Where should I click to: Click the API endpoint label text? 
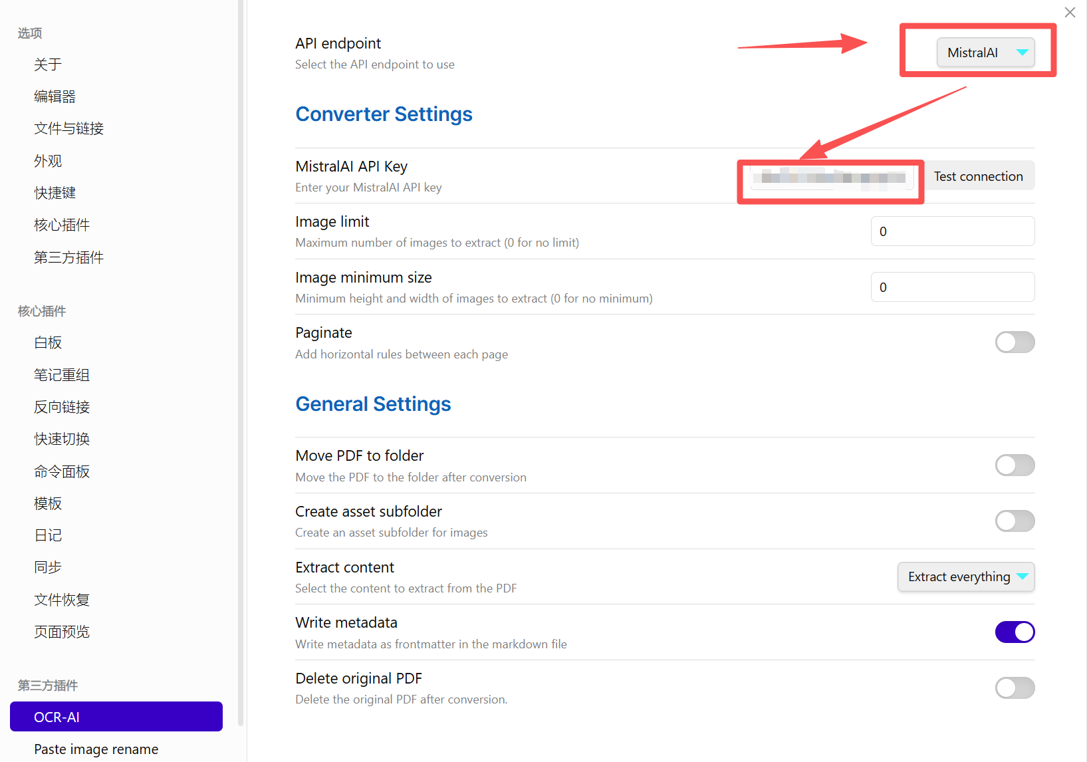click(338, 43)
